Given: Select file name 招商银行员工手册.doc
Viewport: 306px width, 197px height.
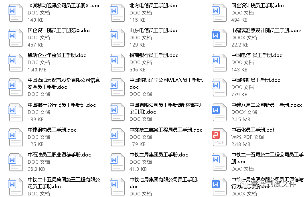Looking at the screenshot, I should (x=154, y=55).
